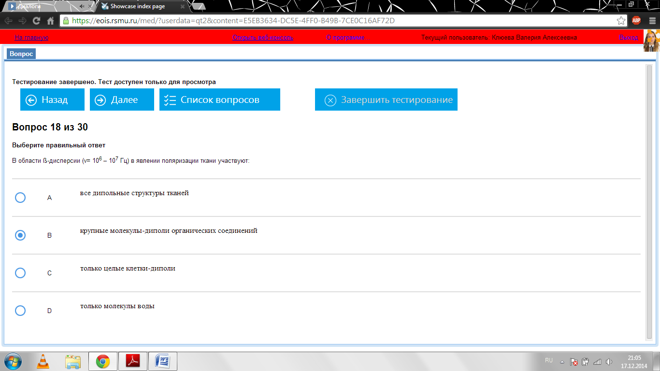Image resolution: width=660 pixels, height=371 pixels.
Task: Click the browser Forward arrow
Action: click(22, 21)
